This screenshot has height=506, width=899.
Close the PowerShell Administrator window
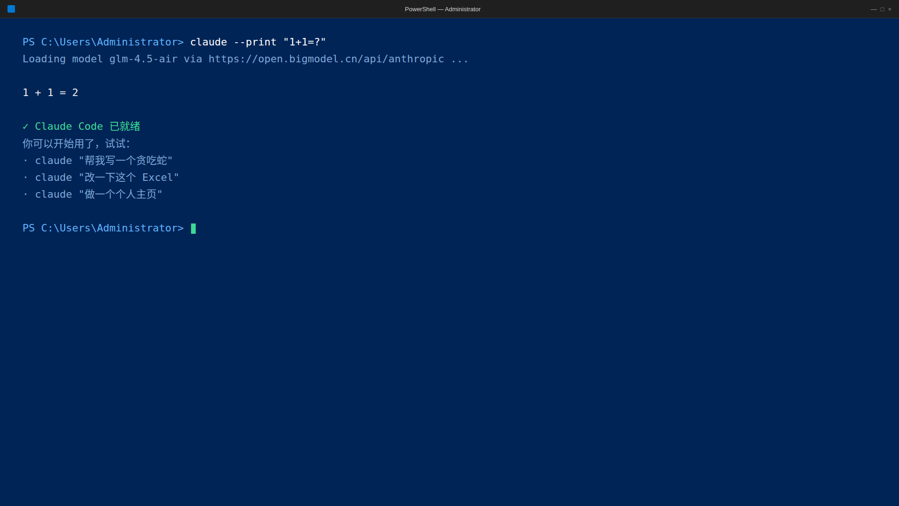(890, 9)
